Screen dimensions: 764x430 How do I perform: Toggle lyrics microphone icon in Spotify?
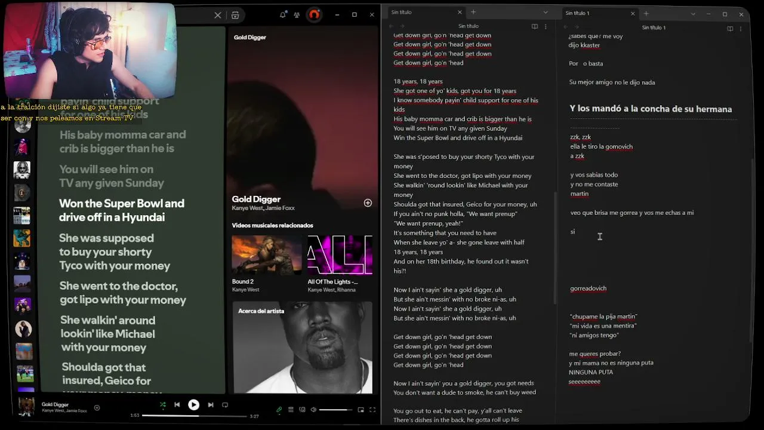[x=279, y=410]
